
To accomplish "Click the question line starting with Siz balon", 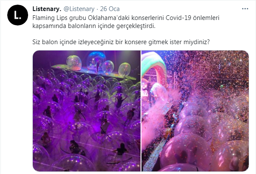I will point(121,42).
